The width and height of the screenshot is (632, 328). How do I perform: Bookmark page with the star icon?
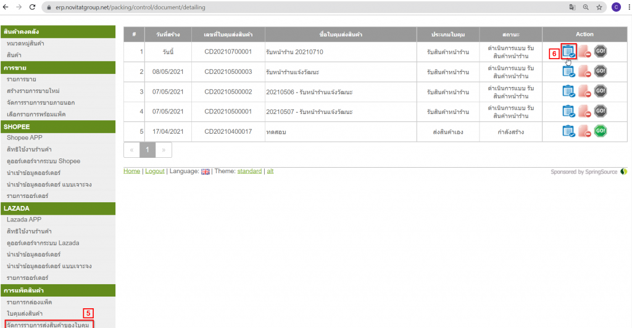599,7
